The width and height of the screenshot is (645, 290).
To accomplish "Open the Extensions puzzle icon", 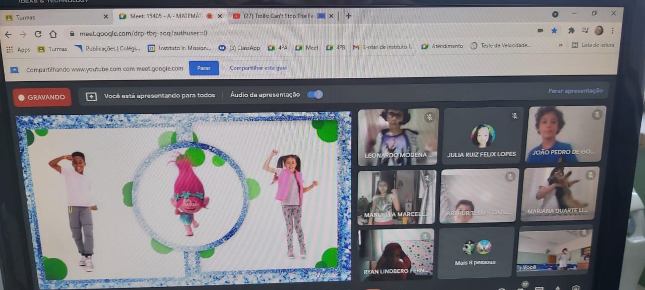I will (x=571, y=30).
